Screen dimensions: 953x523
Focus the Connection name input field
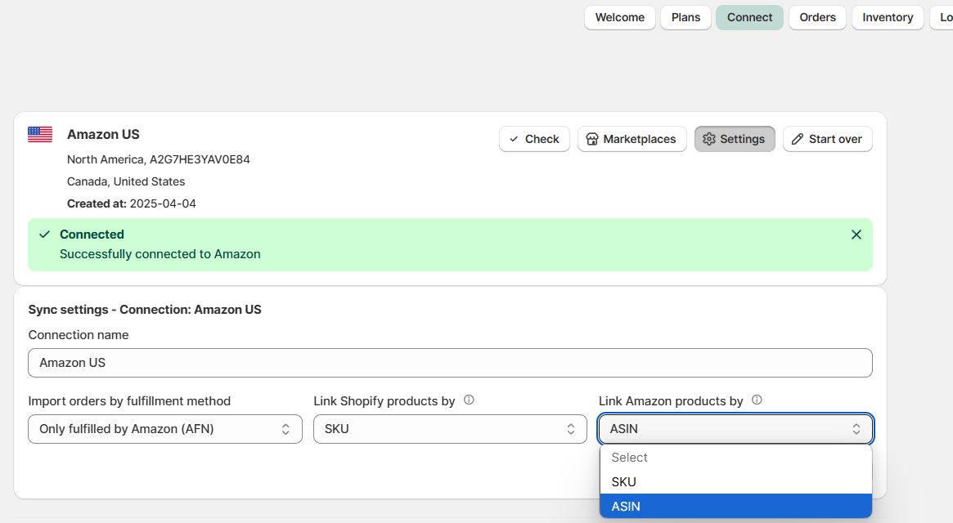[450, 363]
